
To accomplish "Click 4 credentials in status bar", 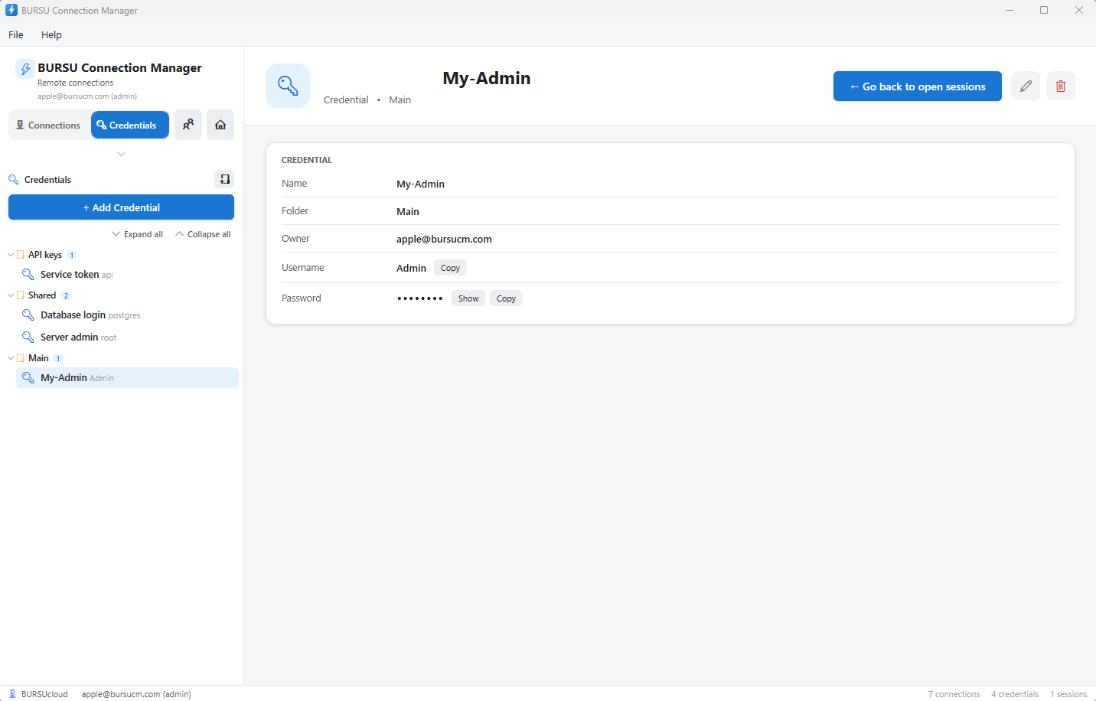I will click(x=1015, y=694).
